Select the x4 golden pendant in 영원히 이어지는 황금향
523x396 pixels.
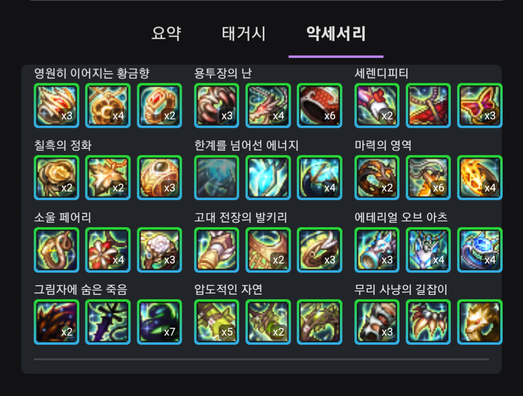point(108,105)
